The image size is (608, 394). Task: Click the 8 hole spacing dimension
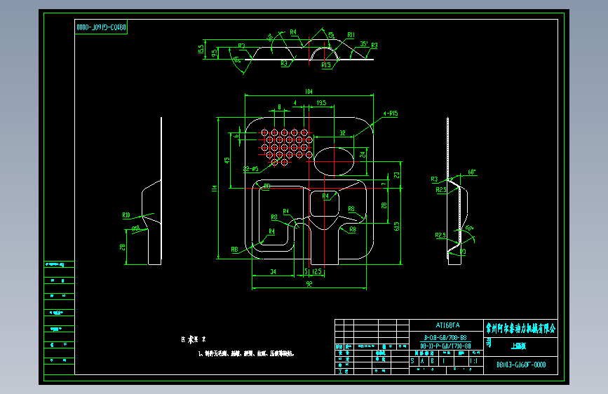[279, 107]
